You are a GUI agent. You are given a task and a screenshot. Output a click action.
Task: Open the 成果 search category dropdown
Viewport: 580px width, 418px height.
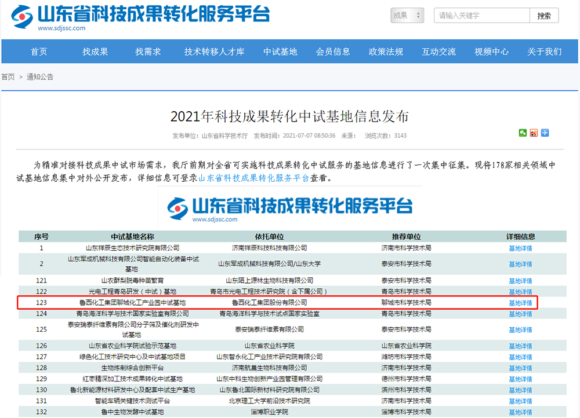coord(407,16)
